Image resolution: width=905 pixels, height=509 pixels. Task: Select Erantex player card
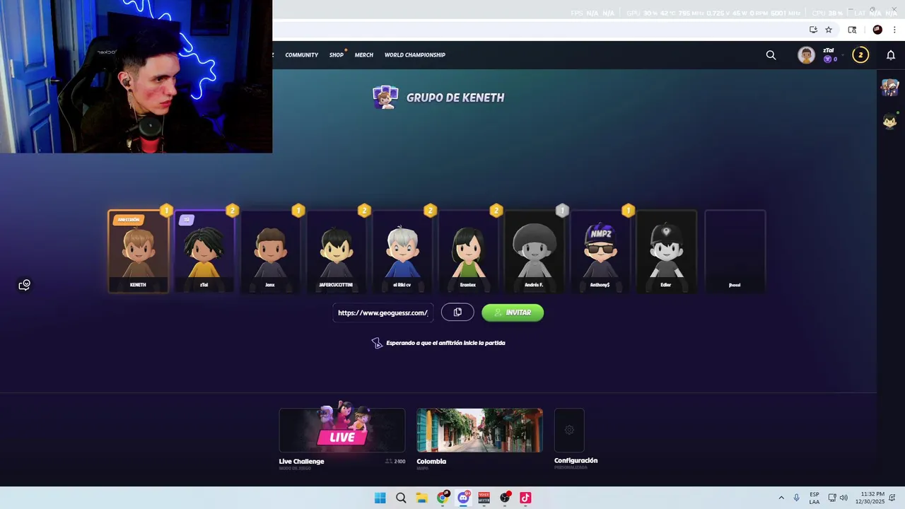click(468, 251)
